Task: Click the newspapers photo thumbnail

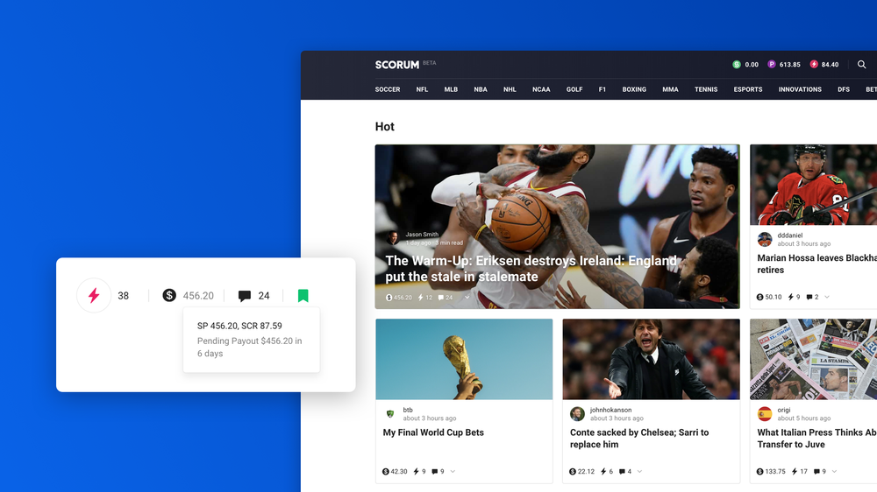Action: click(x=813, y=359)
